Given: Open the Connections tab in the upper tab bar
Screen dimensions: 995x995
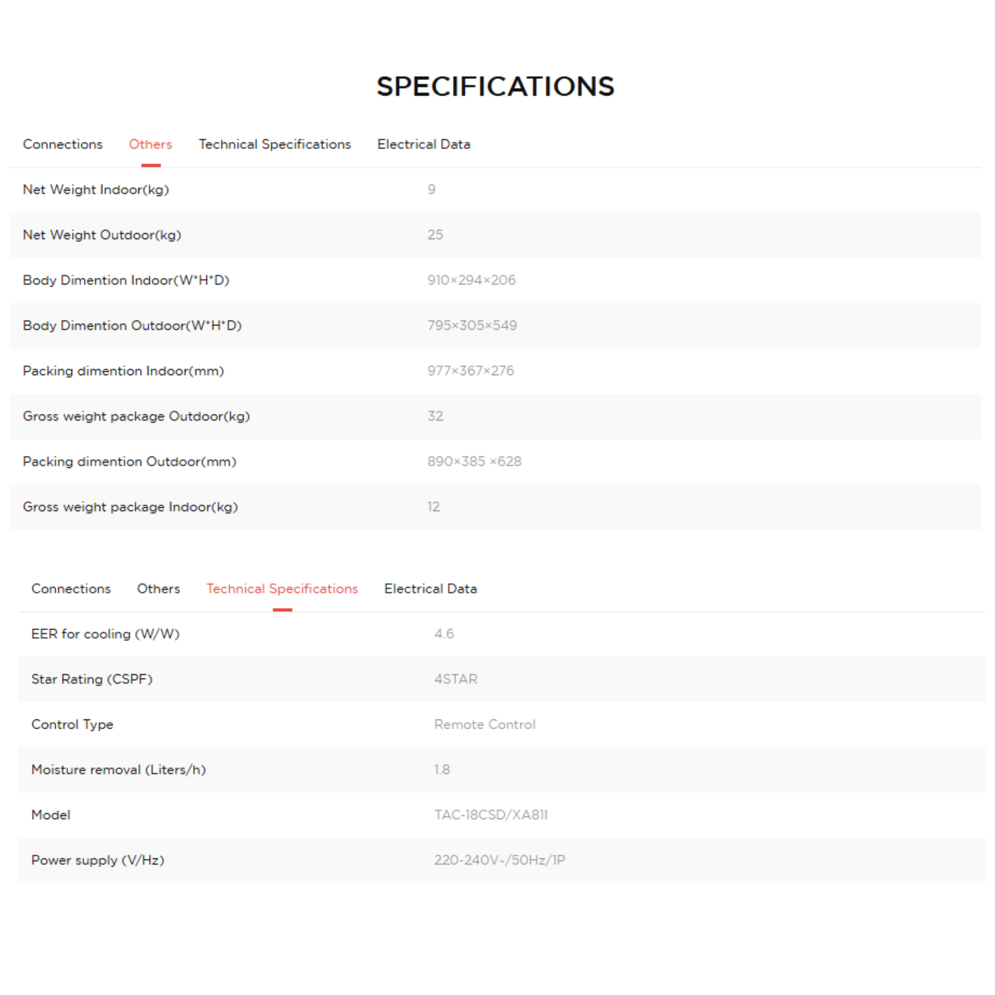Looking at the screenshot, I should 62,144.
